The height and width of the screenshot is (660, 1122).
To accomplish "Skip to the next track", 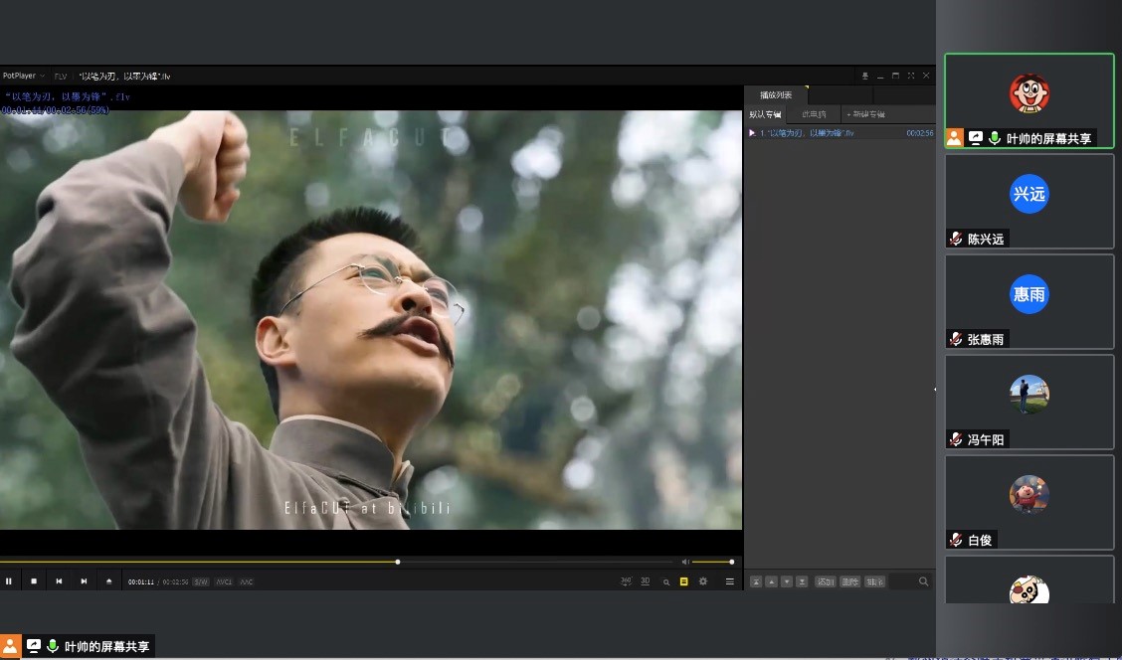I will (x=84, y=581).
